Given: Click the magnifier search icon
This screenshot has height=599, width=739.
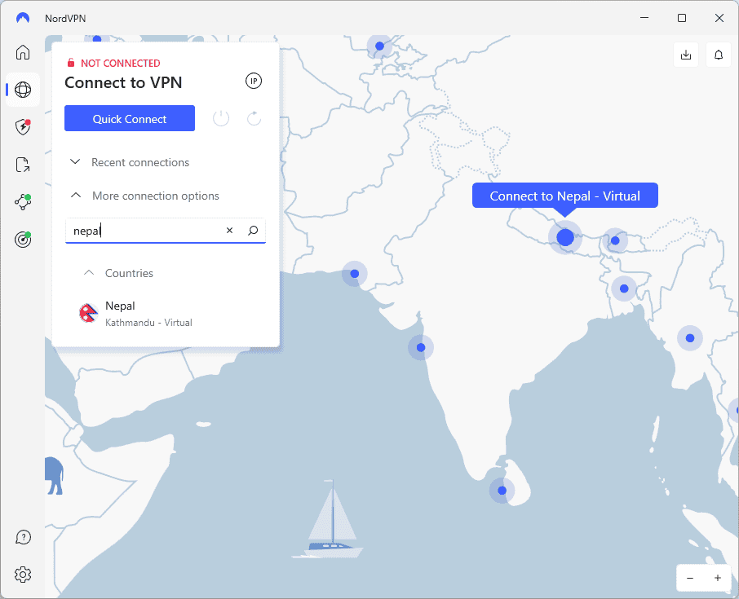Looking at the screenshot, I should click(253, 231).
